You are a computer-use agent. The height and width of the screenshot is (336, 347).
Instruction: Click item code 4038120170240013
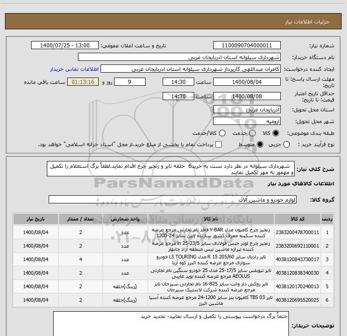click(x=297, y=286)
